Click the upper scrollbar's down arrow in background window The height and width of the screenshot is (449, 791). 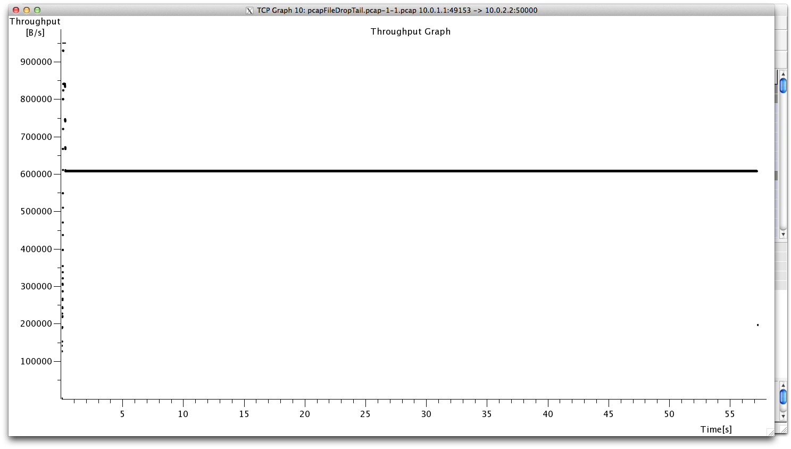pyautogui.click(x=783, y=234)
